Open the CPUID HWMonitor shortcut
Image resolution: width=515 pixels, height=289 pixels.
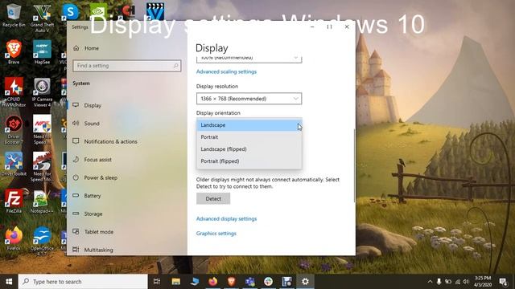[14, 92]
